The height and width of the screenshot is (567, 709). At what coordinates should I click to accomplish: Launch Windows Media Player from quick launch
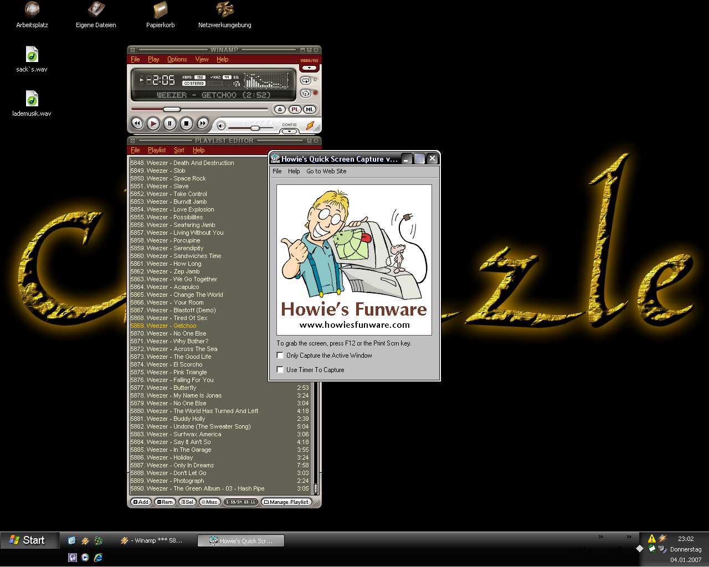coord(85,558)
